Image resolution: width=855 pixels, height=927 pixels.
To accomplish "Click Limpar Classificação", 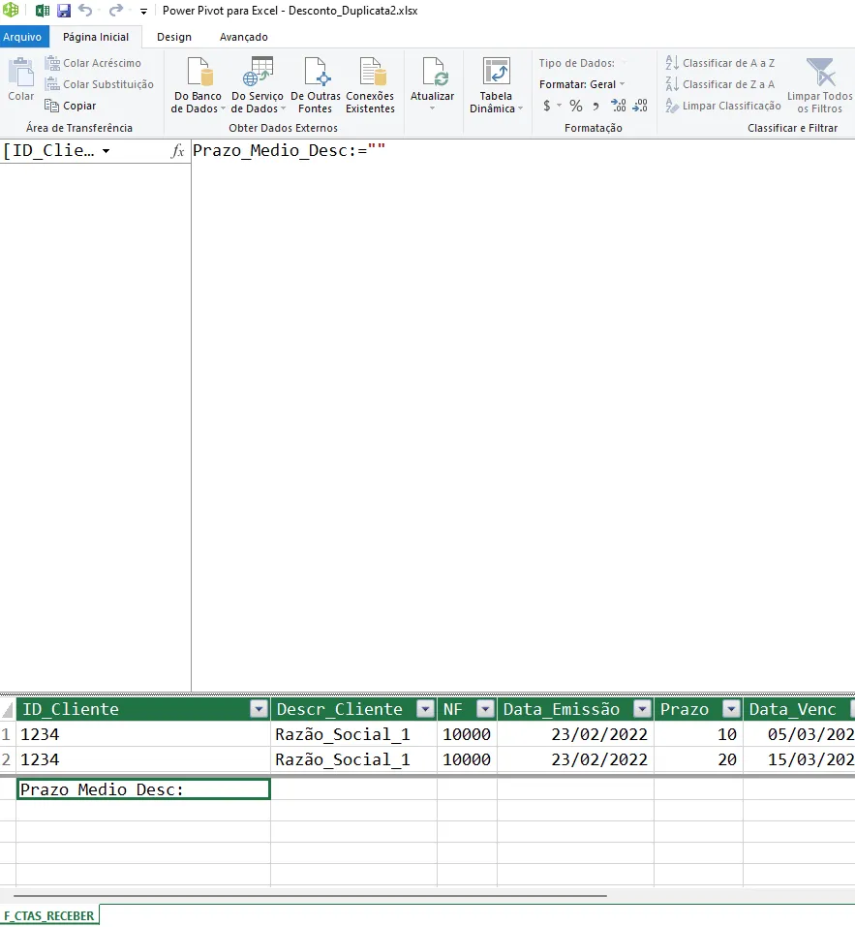I will point(723,106).
